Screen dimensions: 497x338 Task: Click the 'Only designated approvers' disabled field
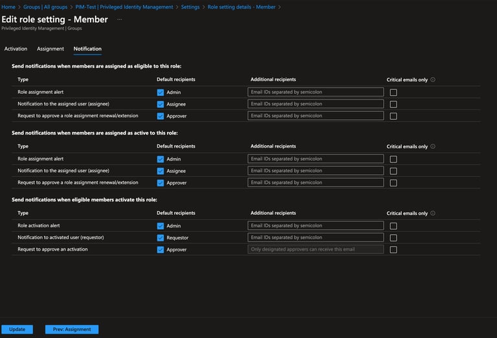tap(316, 249)
